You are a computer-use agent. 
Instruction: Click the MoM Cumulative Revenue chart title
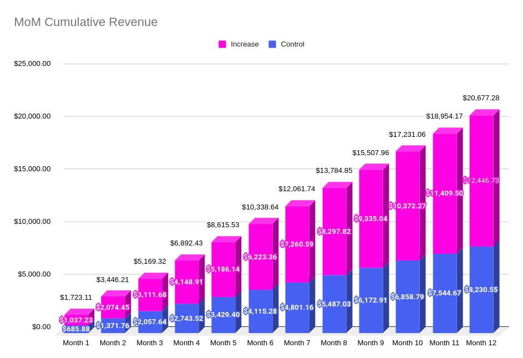86,22
